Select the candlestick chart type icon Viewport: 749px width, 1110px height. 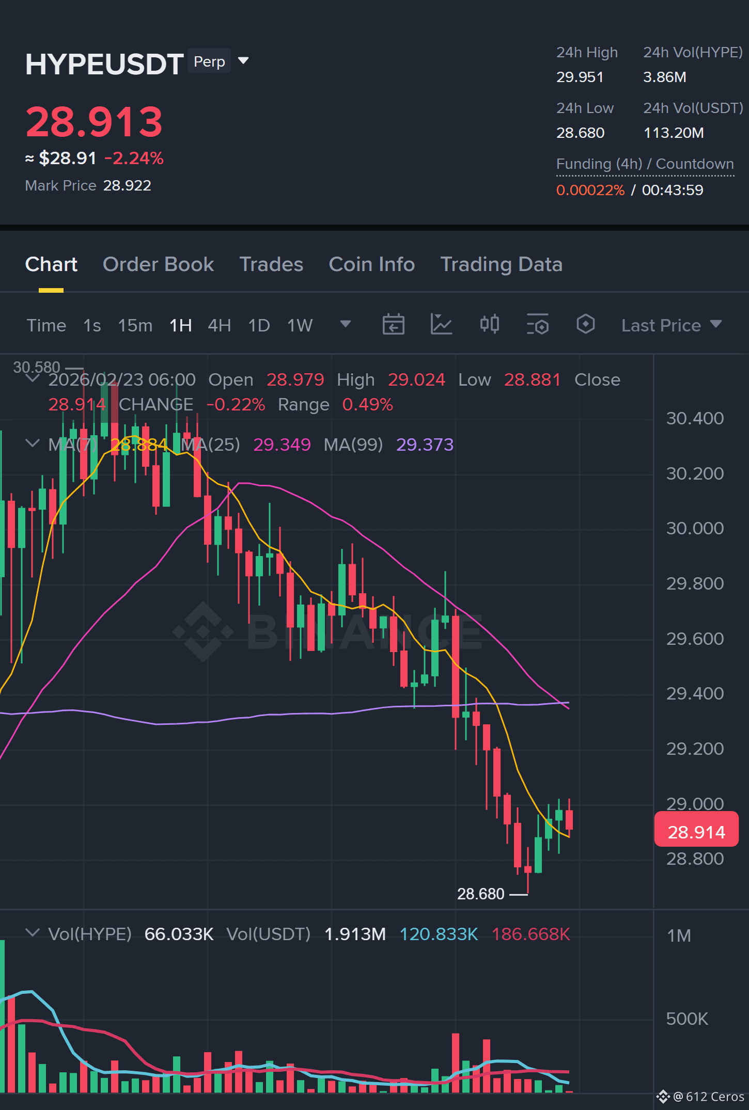489,324
